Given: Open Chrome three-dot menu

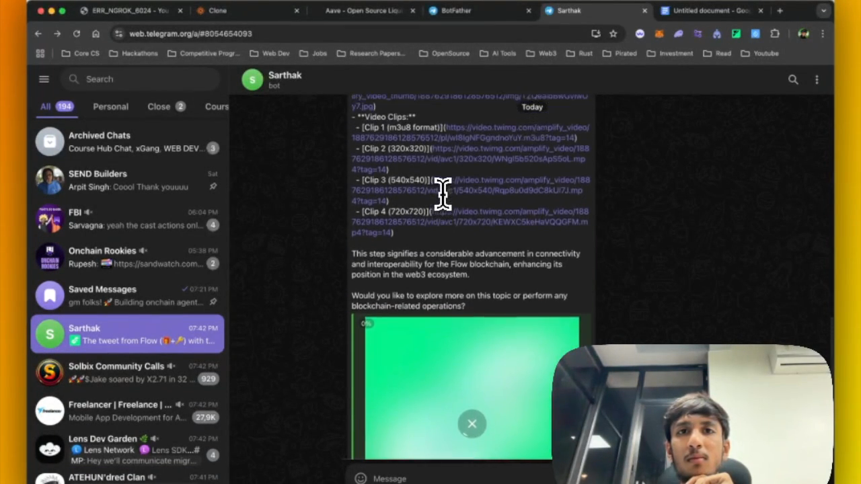Looking at the screenshot, I should pyautogui.click(x=823, y=34).
